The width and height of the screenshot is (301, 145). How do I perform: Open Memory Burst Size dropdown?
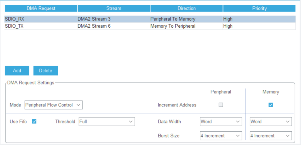[271, 136]
